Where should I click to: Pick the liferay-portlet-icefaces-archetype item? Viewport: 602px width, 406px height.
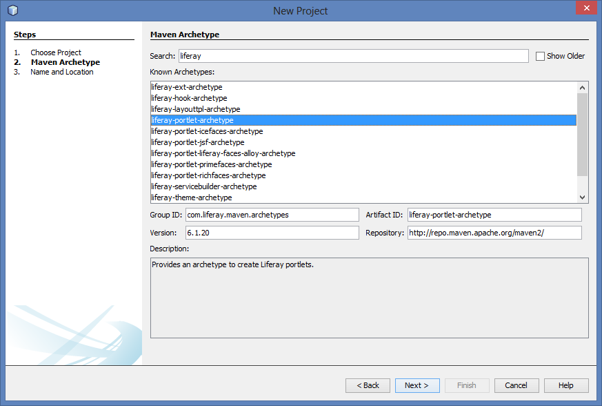coord(207,131)
